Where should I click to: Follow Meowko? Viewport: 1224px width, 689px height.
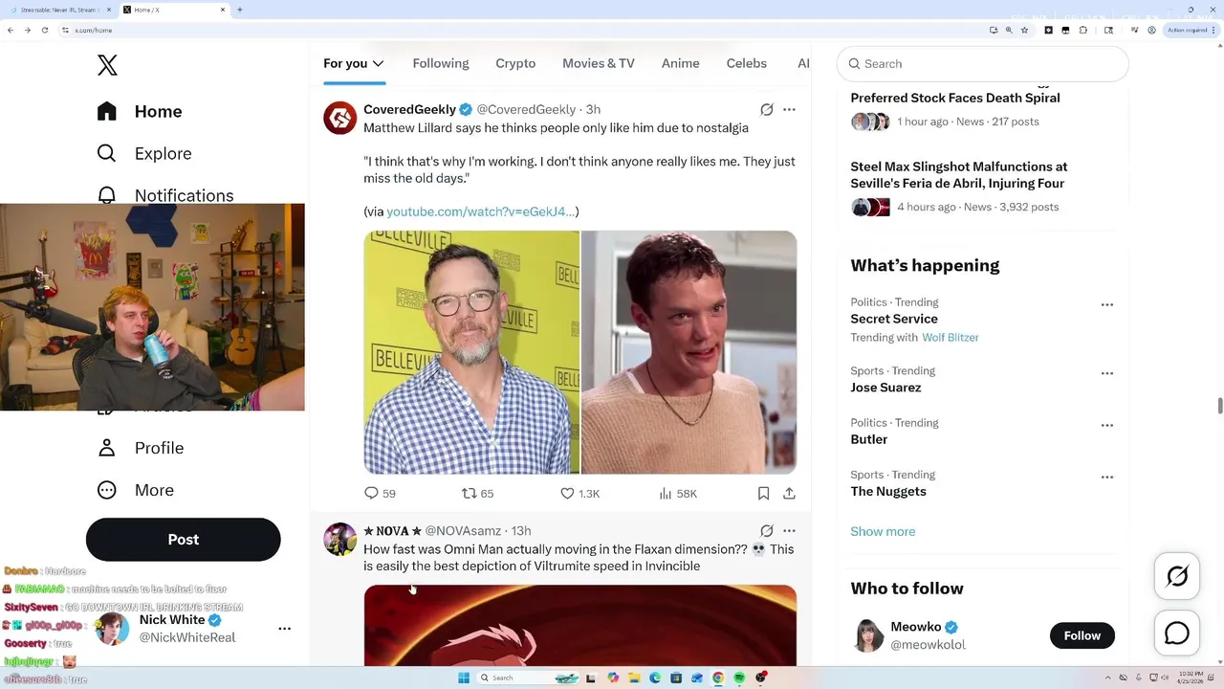(1082, 635)
